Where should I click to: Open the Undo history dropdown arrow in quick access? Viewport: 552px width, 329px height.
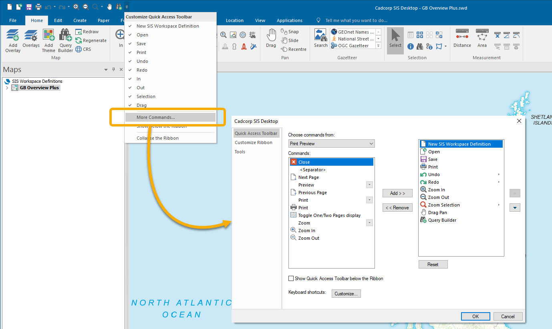click(x=55, y=7)
